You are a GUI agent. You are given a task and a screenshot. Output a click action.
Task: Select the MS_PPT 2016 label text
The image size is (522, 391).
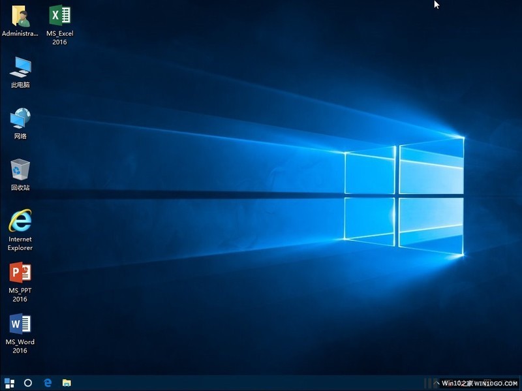point(20,295)
